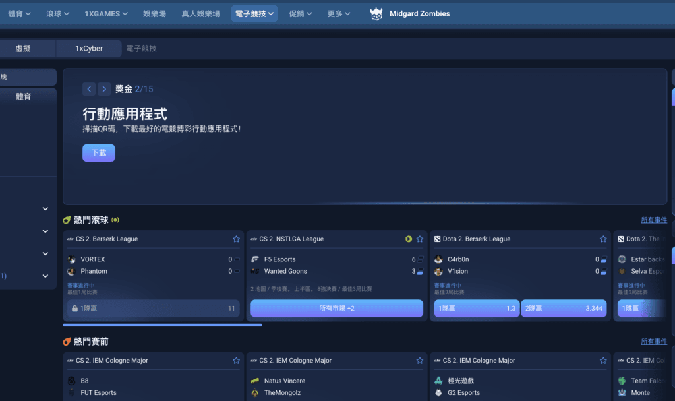This screenshot has height=401, width=675.
Task: Click the 行動應用程式 banner heading
Action: click(125, 114)
